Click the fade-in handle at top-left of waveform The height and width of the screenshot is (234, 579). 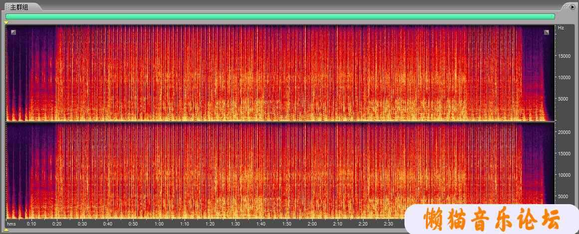click(13, 32)
